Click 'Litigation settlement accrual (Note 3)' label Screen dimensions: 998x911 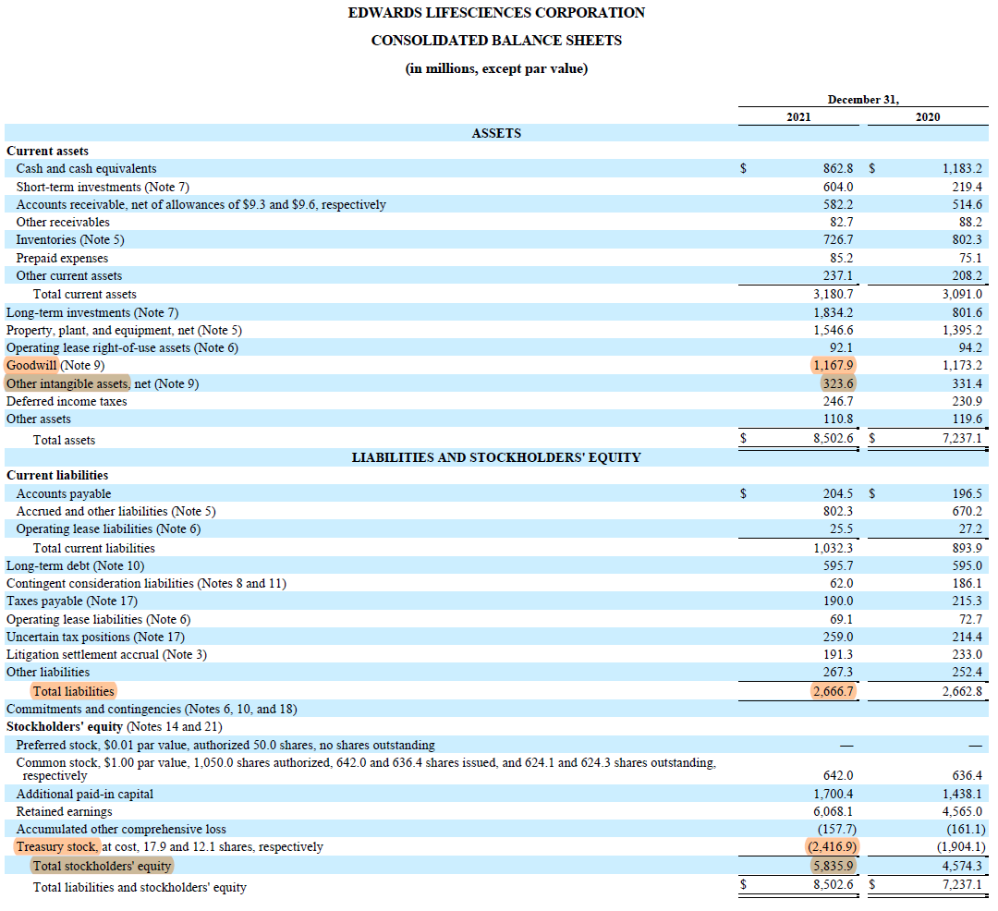(106, 655)
